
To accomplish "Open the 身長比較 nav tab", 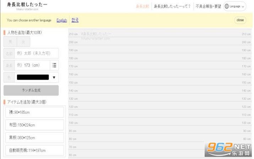I will (x=142, y=6).
